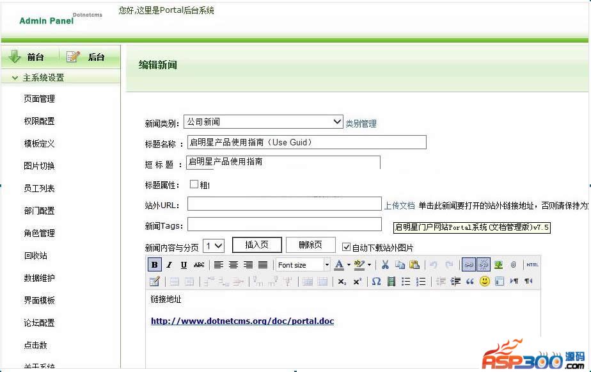Open 界面模板 in the sidebar
591x372 pixels.
coord(39,300)
